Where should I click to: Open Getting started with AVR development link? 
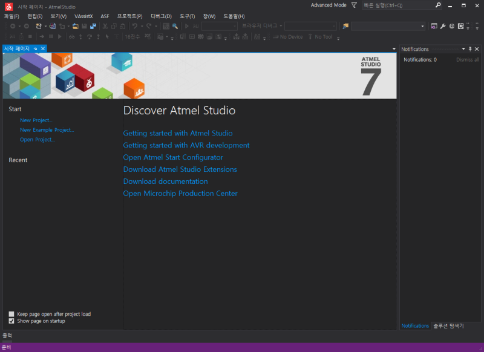click(186, 145)
